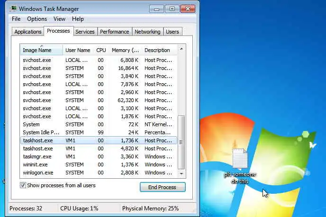Open the File menu
The image size is (326, 217).
tap(16, 19)
